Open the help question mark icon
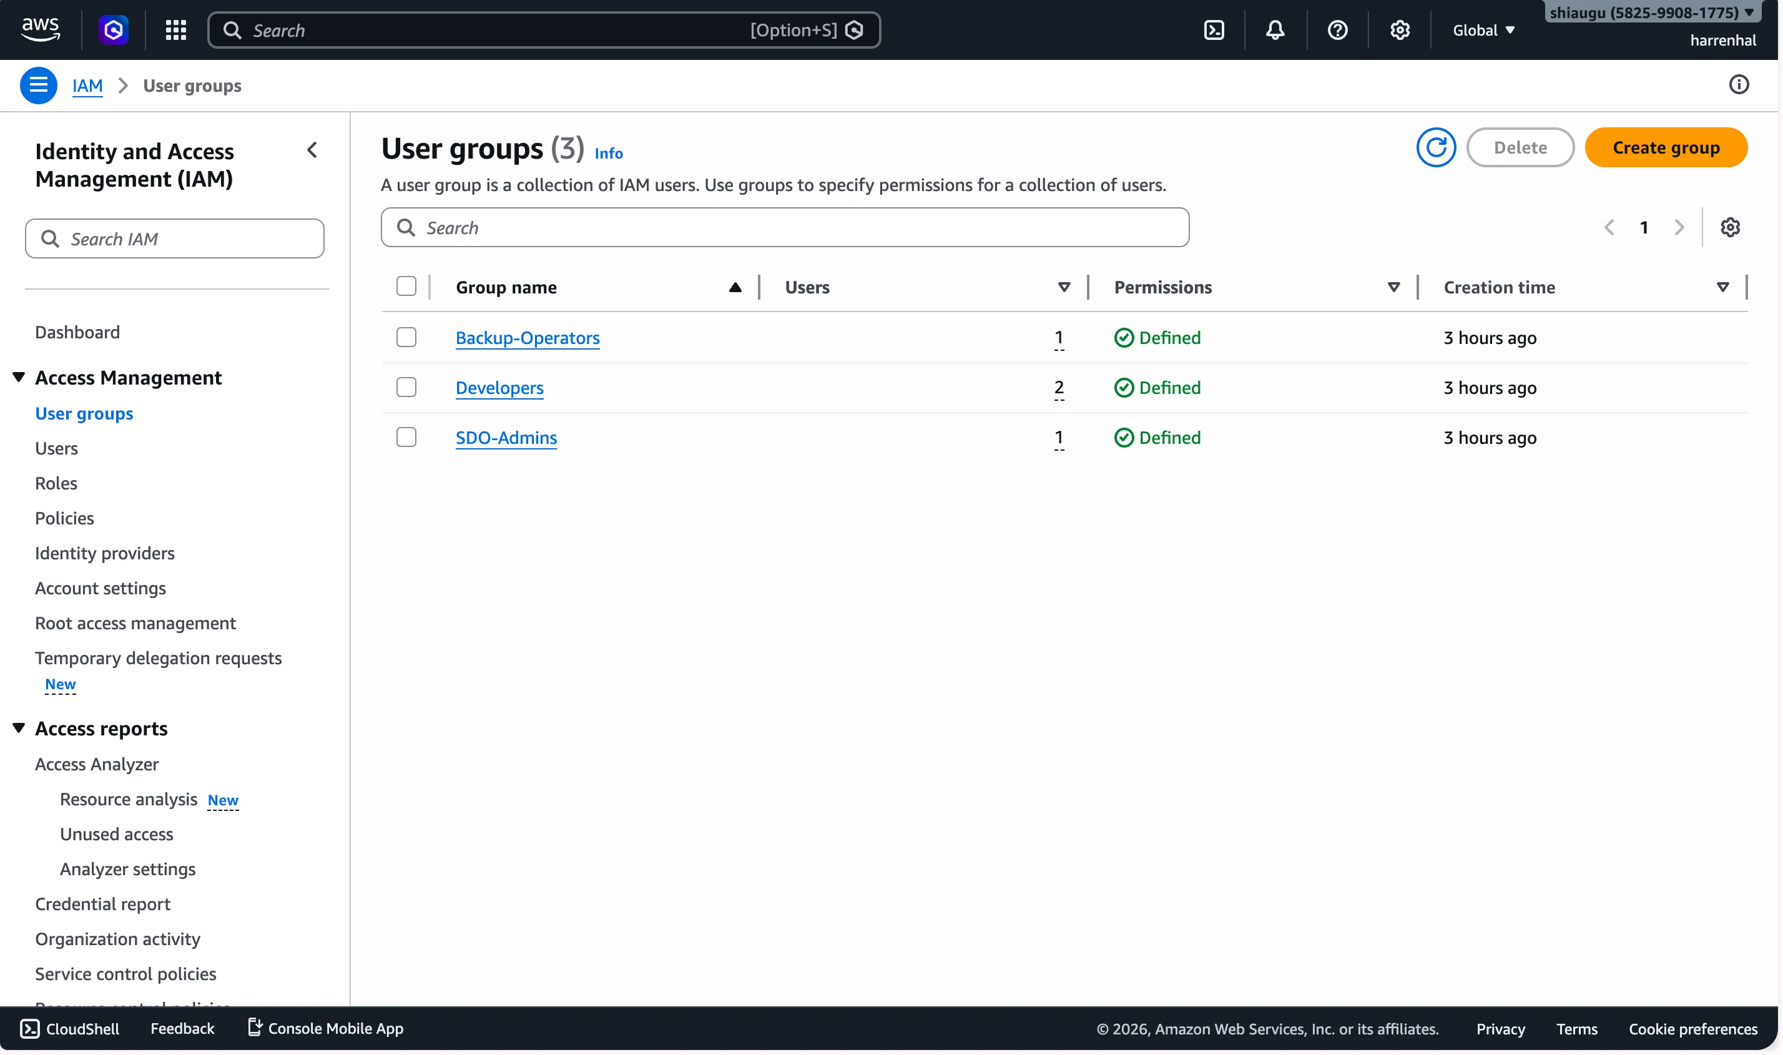Screen dimensions: 1783x1055 tap(1337, 30)
